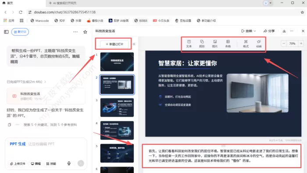Download the presentation via download icon
Screen dimensions: 307x173
click(284, 31)
